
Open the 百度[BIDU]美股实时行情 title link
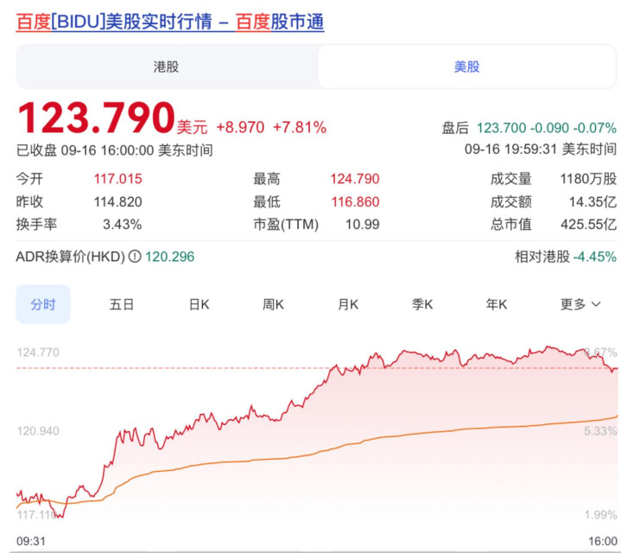pos(170,22)
